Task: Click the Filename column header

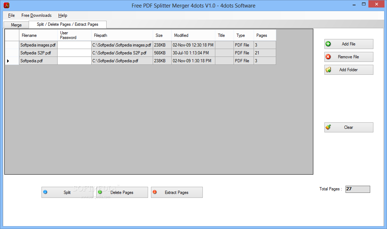Action: [x=38, y=35]
